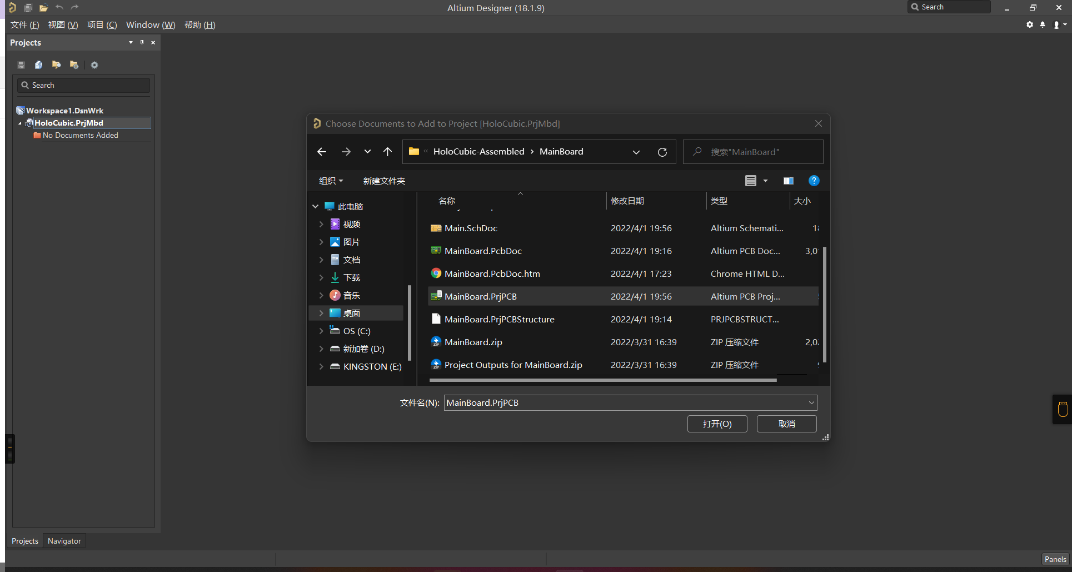Close the Projects panel

click(153, 42)
